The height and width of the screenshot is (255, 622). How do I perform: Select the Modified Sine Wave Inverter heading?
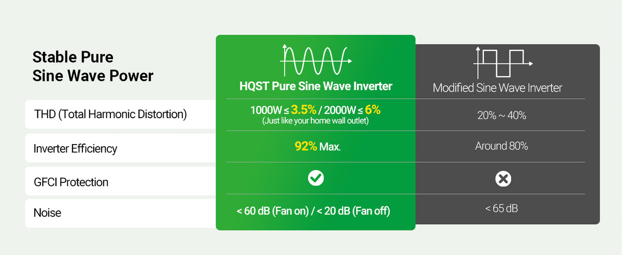pyautogui.click(x=497, y=88)
